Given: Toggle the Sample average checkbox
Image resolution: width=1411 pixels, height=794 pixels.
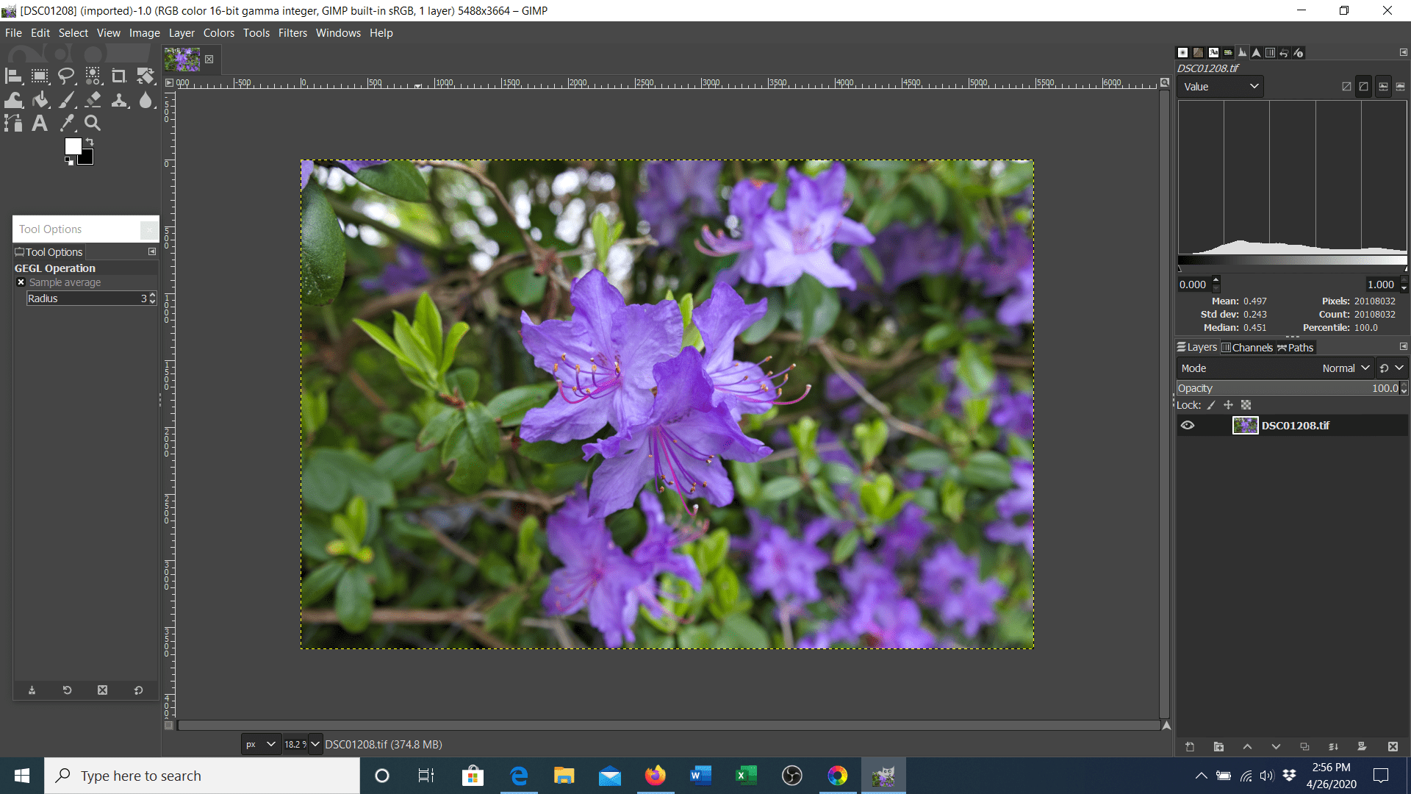Looking at the screenshot, I should point(21,282).
